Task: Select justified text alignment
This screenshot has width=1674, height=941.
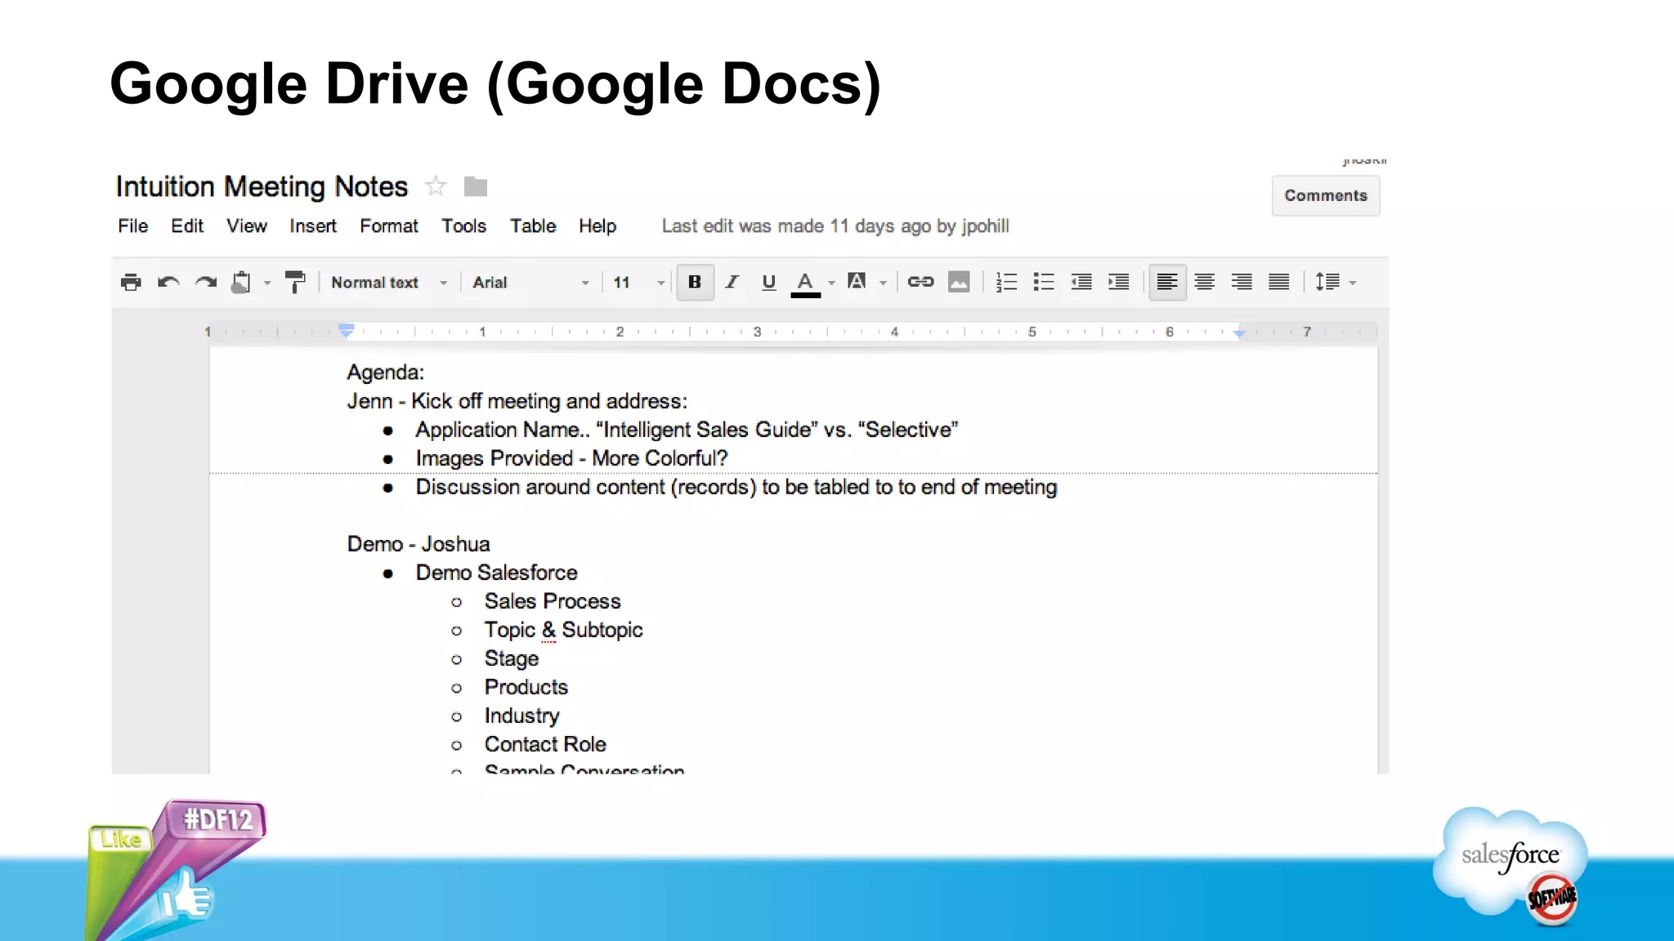Action: [x=1279, y=283]
